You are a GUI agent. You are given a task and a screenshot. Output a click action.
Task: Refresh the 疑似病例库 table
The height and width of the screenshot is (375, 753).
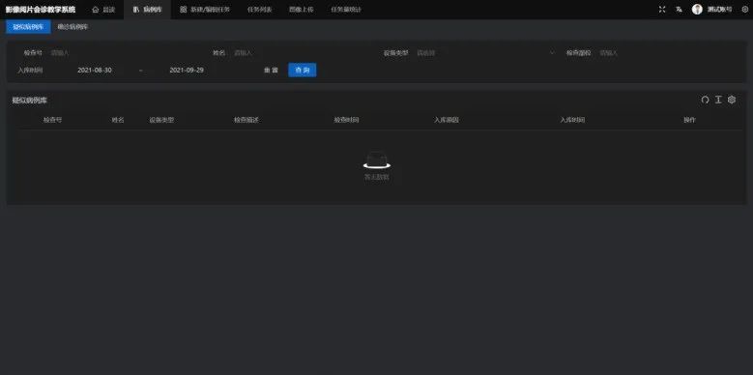point(705,100)
